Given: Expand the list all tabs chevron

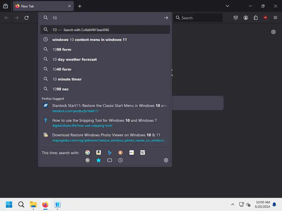Looking at the screenshot, I should click(227, 6).
